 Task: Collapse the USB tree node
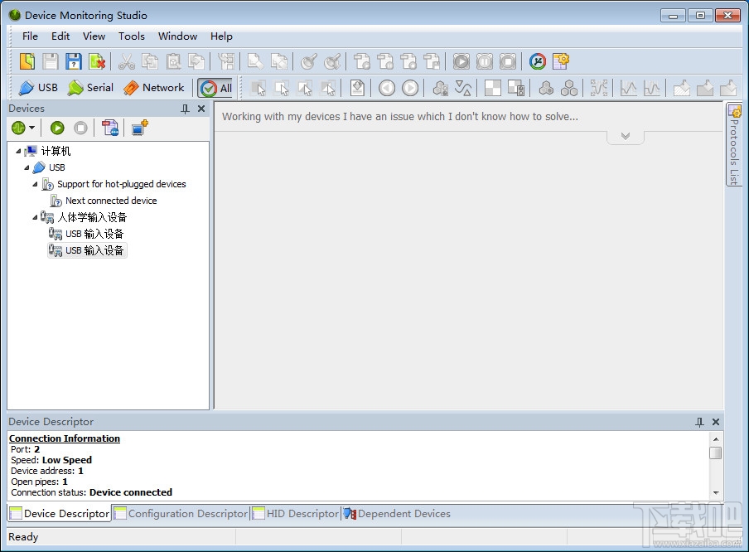(27, 167)
